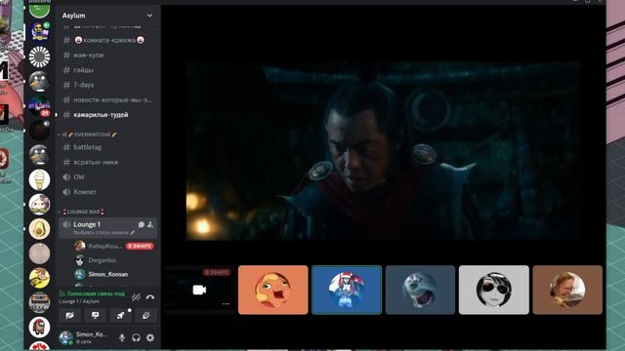Toggle noise suppression in voice panel

tap(136, 296)
